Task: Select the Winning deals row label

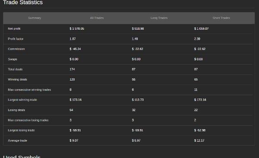Action: pos(18,80)
